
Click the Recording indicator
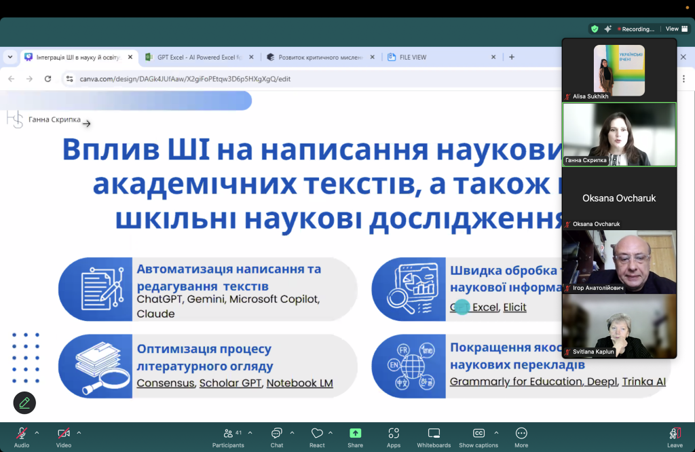(x=636, y=29)
